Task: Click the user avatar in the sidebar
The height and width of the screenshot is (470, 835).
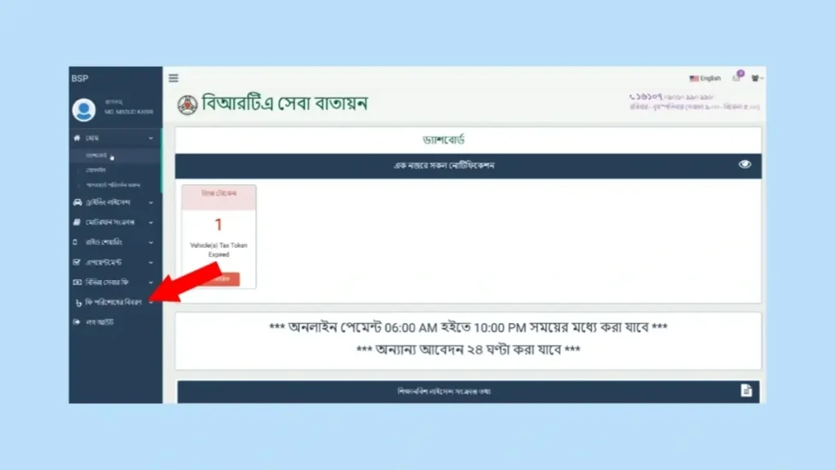Action: 83,109
